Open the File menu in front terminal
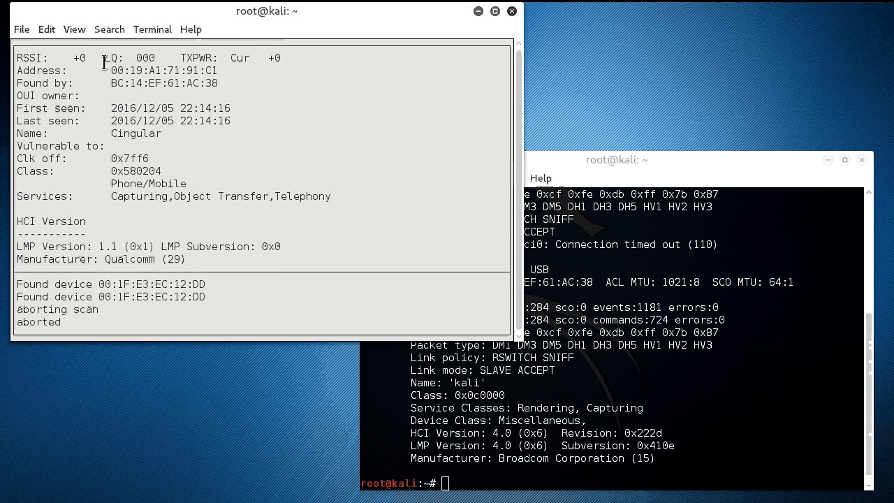Viewport: 894px width, 503px height. click(x=22, y=29)
